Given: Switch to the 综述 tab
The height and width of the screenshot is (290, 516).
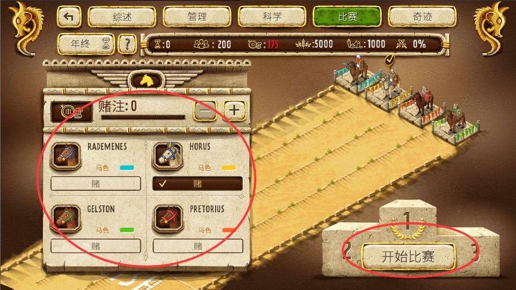Looking at the screenshot, I should click(x=122, y=17).
